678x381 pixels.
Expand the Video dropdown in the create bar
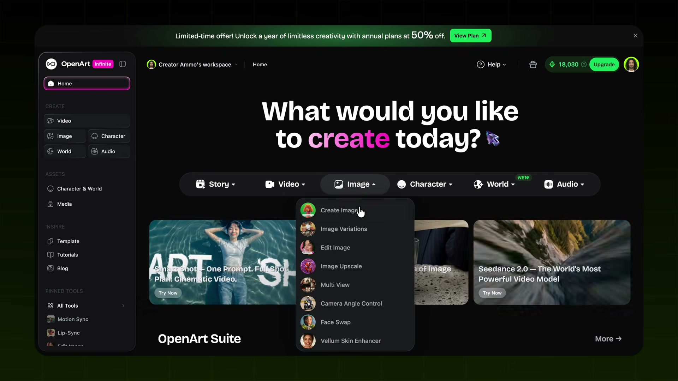coord(285,184)
